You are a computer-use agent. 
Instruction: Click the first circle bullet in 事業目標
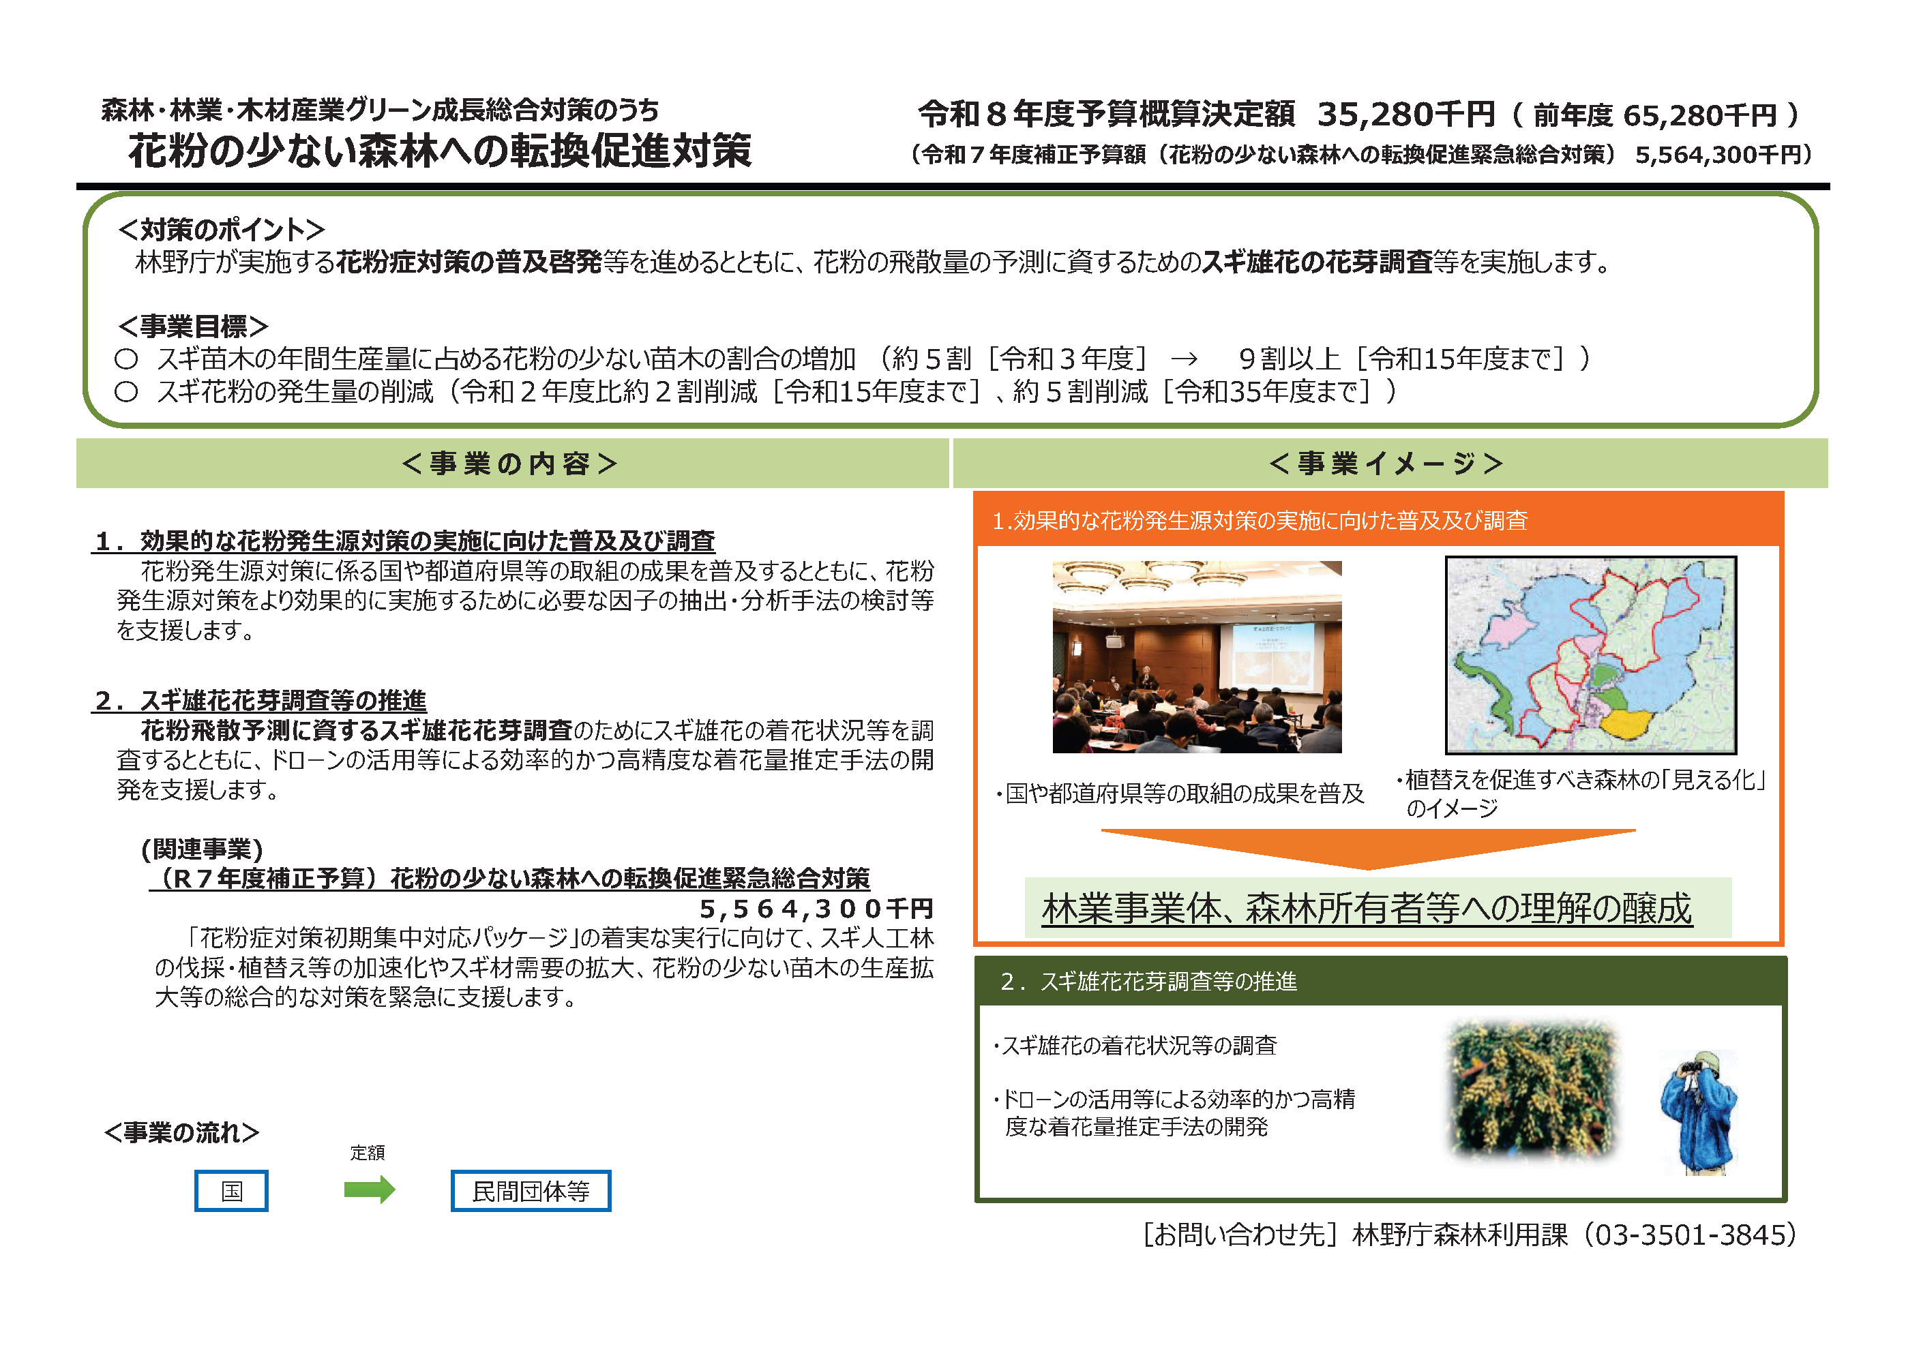click(x=126, y=359)
